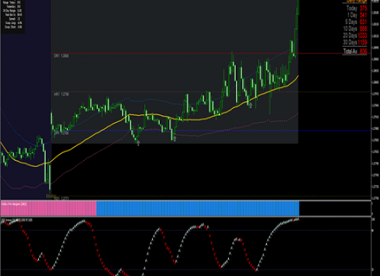Click the pink section of the histogram indicator

click(48, 208)
